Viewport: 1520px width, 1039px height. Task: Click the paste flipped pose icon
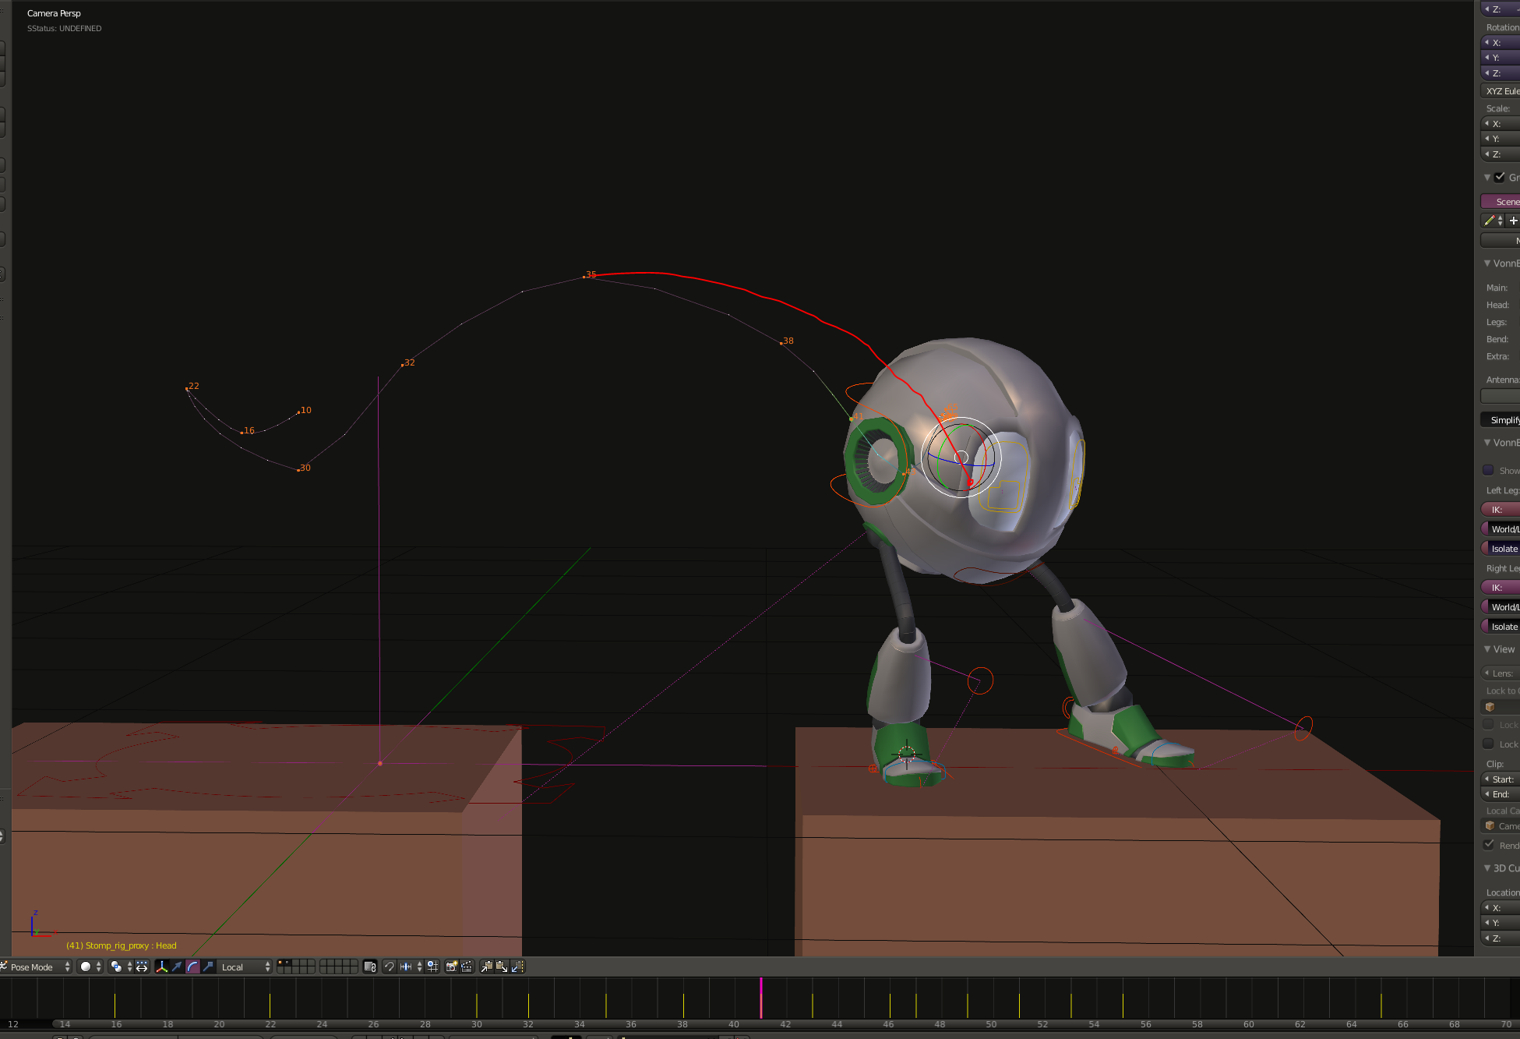coord(517,967)
